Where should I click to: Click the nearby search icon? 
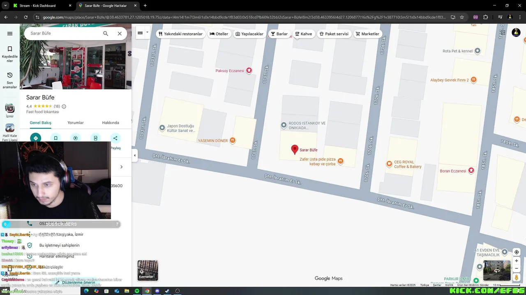pyautogui.click(x=76, y=138)
